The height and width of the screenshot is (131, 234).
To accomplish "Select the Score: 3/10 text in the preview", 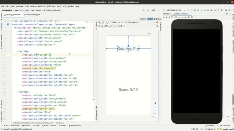I will [x=128, y=90].
